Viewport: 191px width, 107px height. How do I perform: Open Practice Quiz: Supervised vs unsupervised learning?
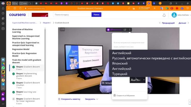tap(26, 44)
